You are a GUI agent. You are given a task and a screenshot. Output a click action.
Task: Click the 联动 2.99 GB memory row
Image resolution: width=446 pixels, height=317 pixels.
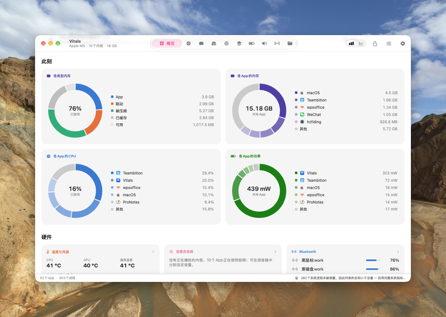point(162,104)
